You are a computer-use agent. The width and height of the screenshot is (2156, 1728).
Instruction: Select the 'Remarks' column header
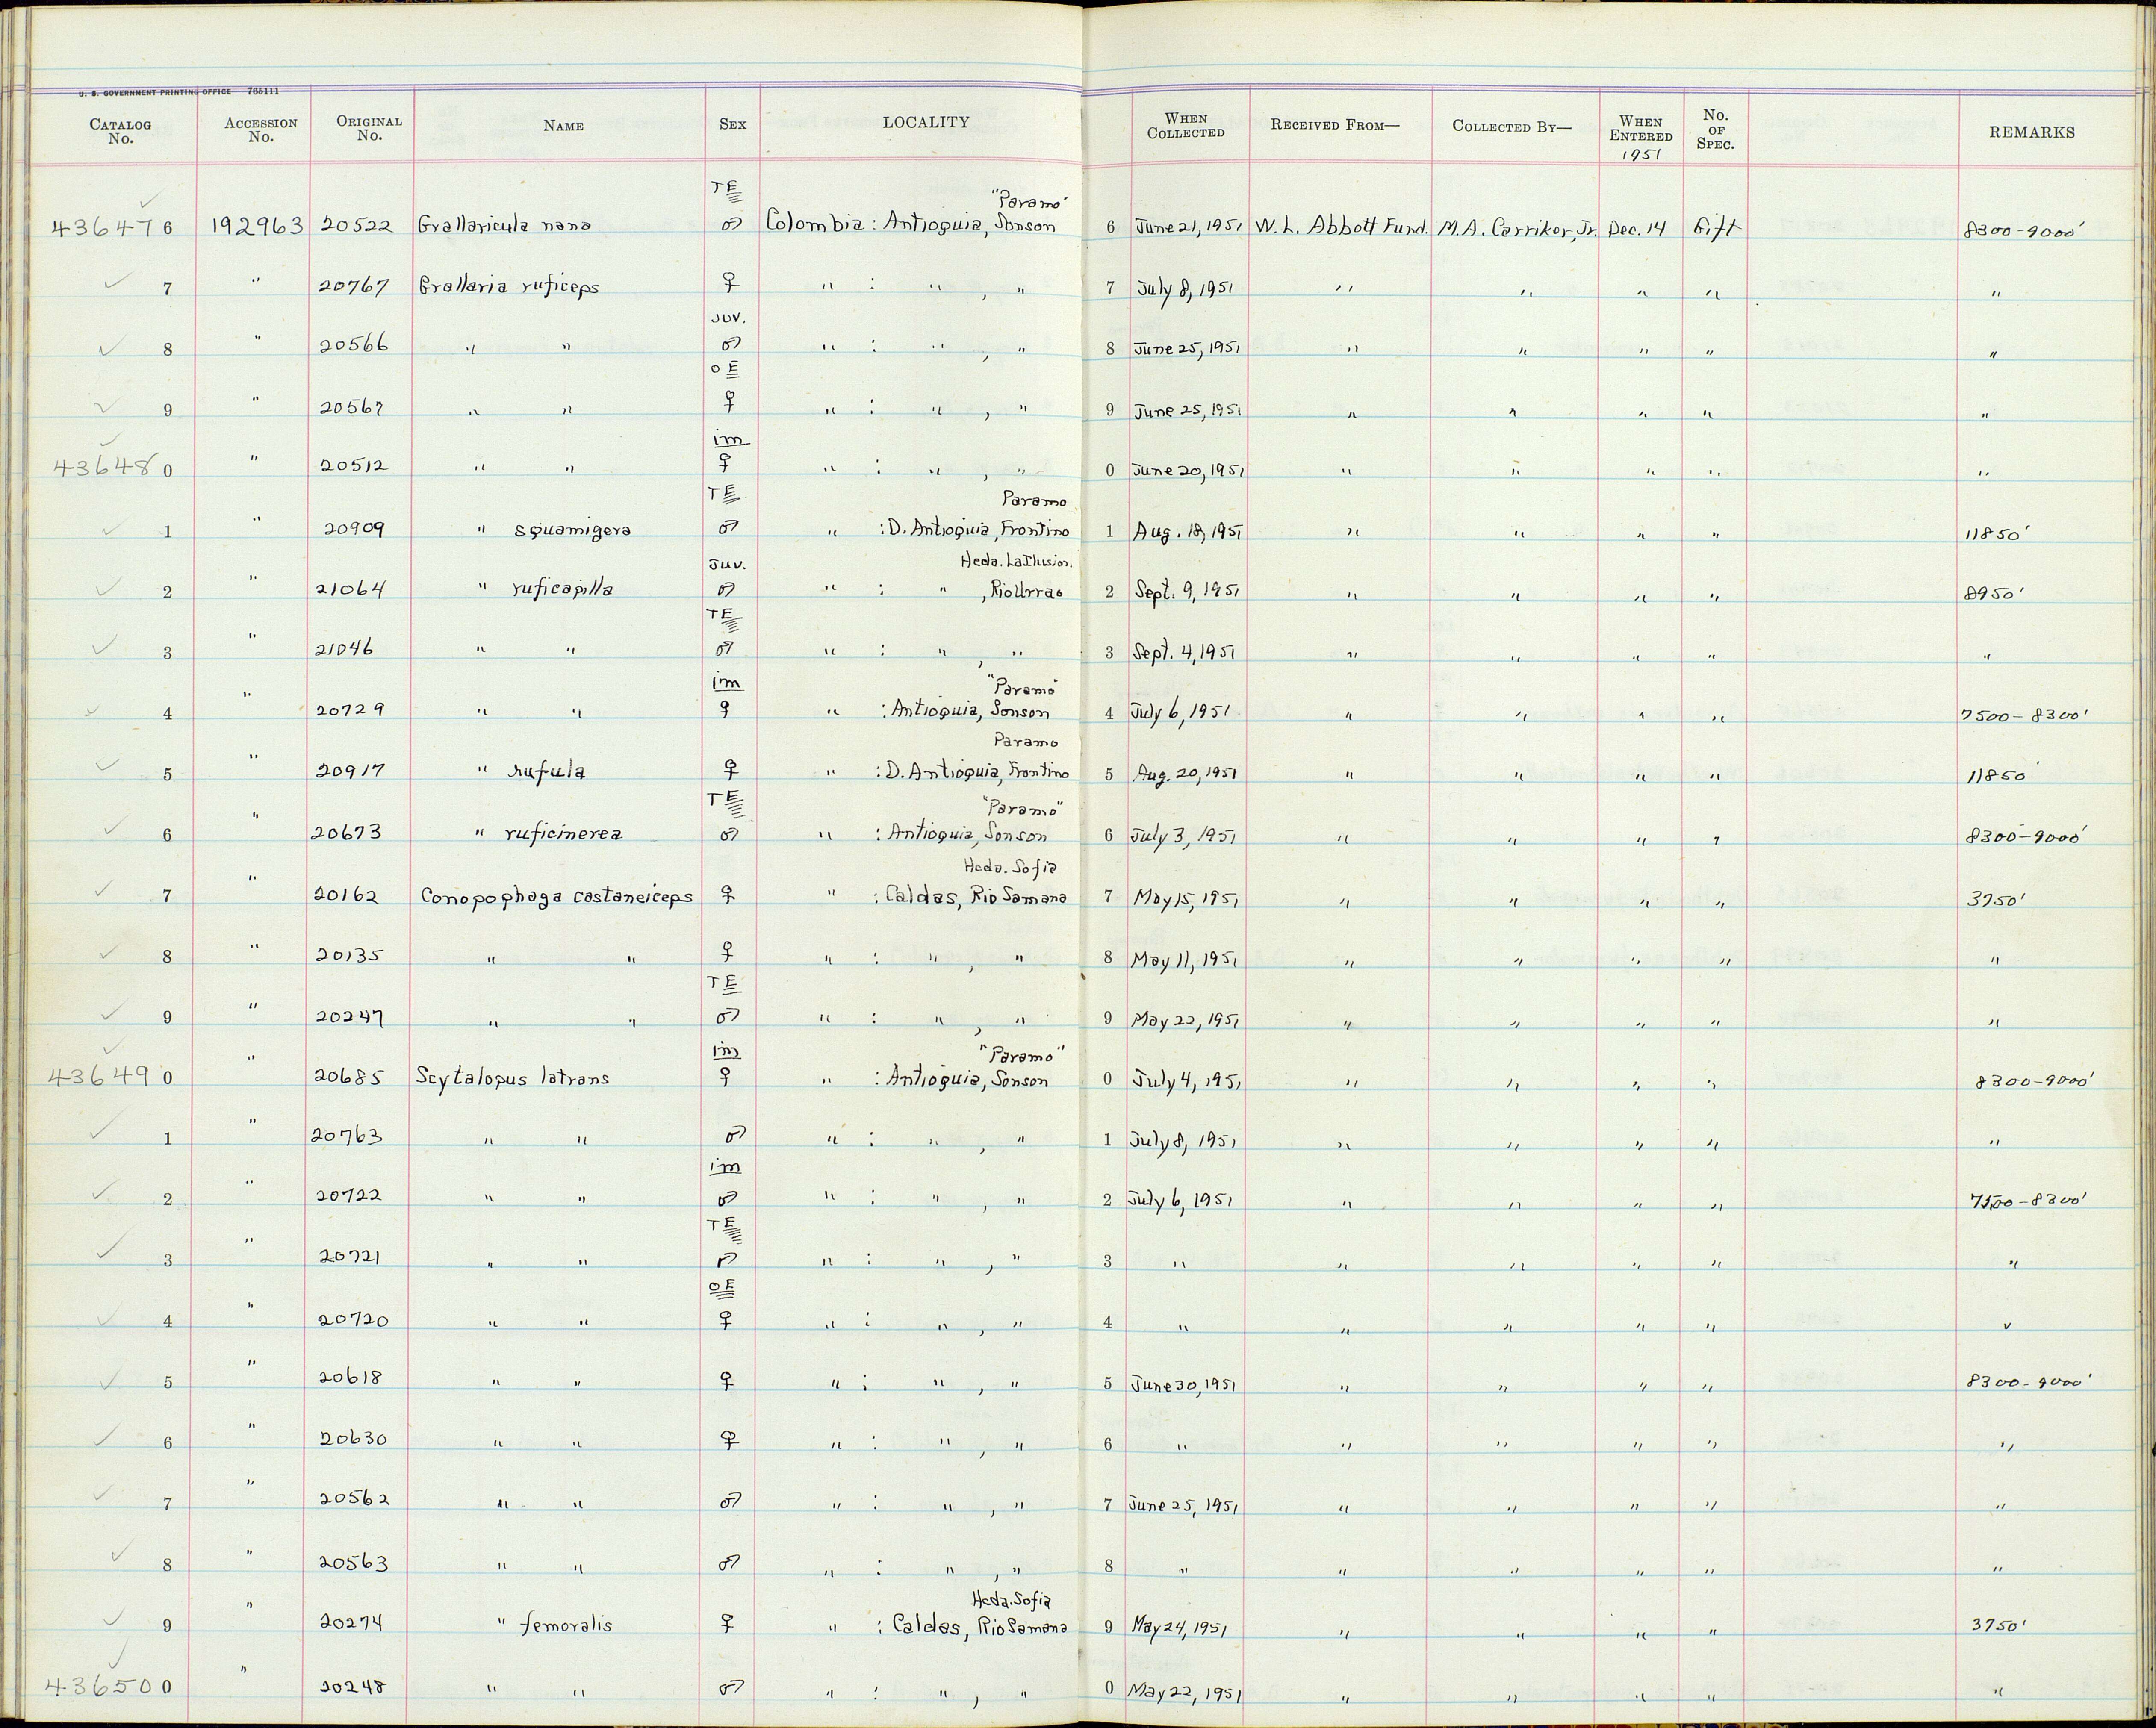[2031, 132]
